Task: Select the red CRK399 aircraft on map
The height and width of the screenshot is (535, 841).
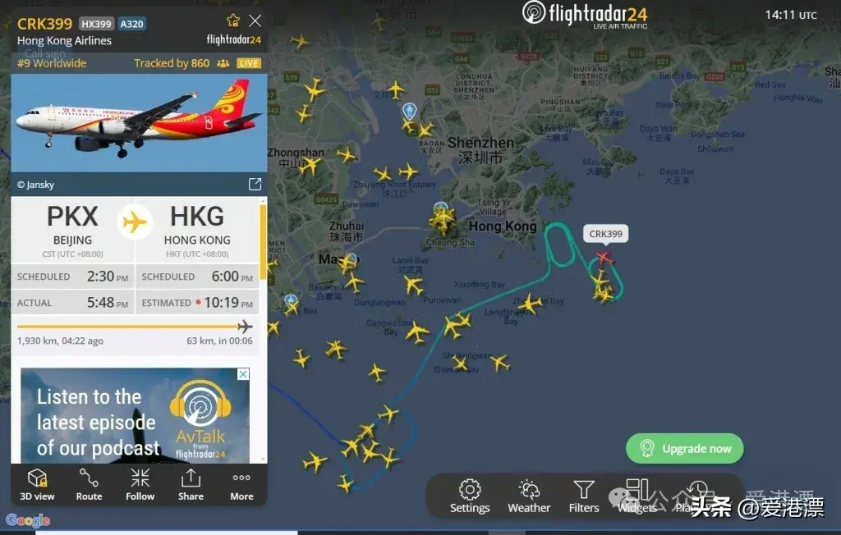Action: click(x=604, y=258)
